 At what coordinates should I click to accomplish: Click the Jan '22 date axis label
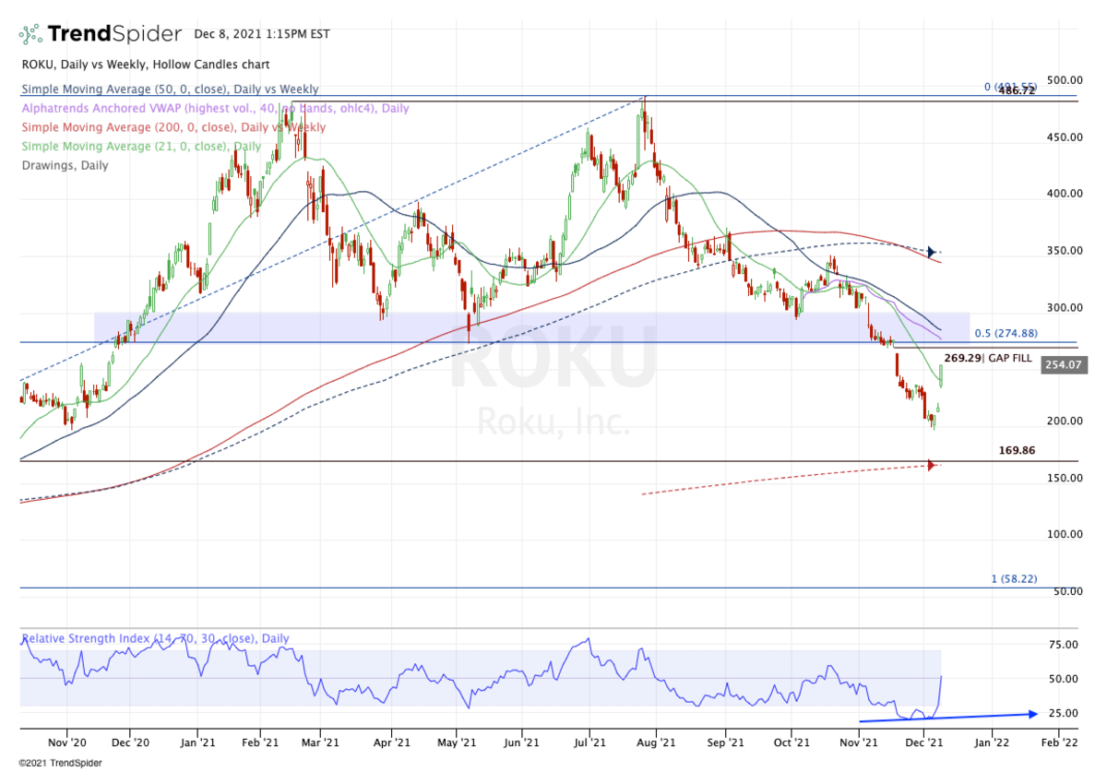(x=994, y=741)
